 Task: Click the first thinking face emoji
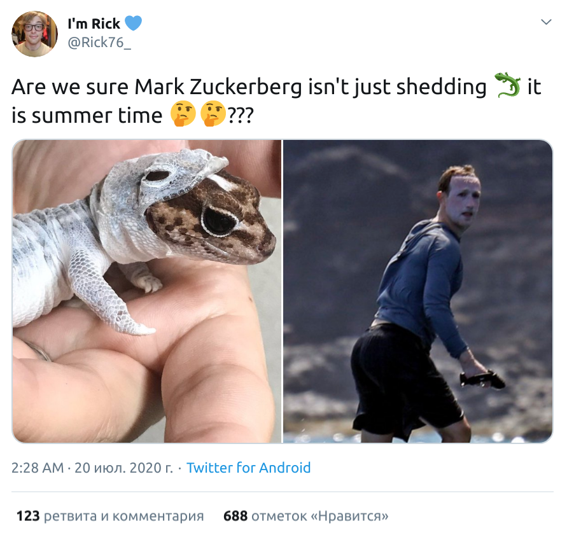point(182,115)
